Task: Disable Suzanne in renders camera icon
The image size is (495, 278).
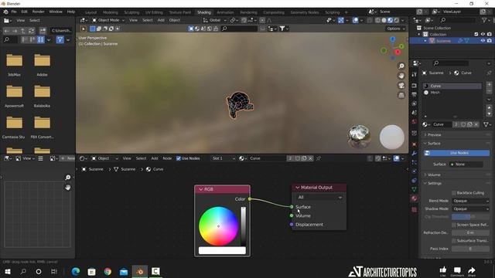Action: pos(490,41)
